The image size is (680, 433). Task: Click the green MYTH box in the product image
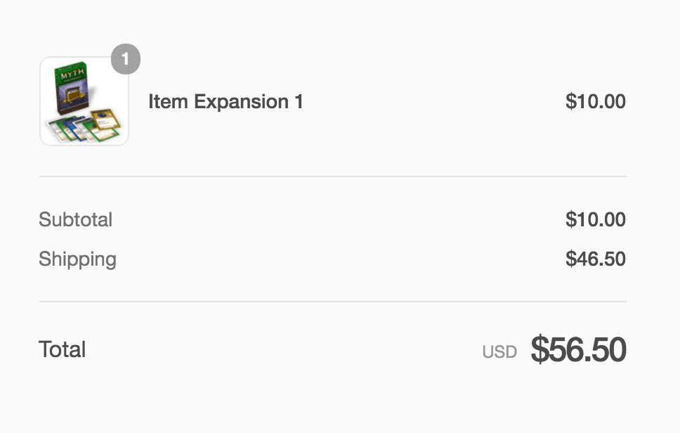click(x=72, y=89)
